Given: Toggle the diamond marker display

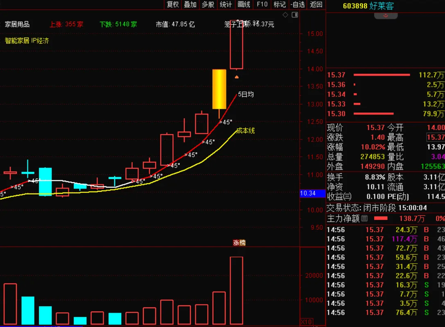Looking at the screenshot, I should pyautogui.click(x=285, y=14).
